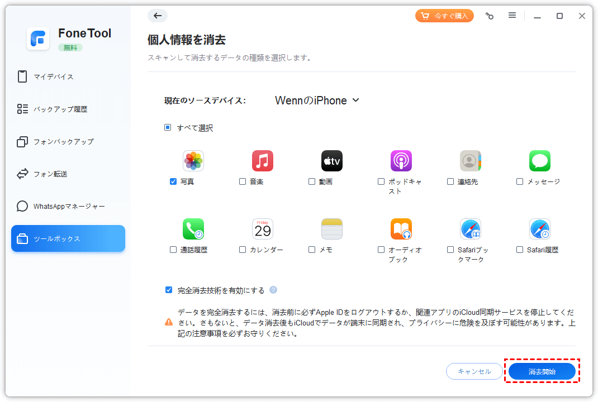Click the help question mark icon

click(273, 290)
